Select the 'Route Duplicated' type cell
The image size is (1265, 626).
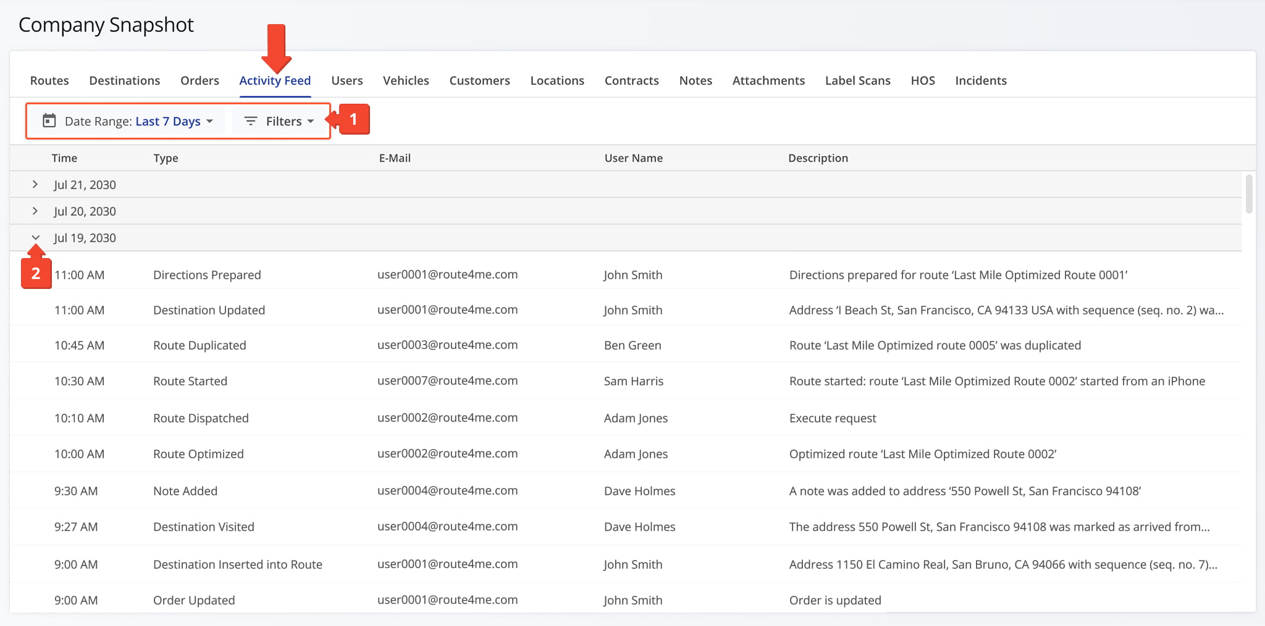point(200,345)
